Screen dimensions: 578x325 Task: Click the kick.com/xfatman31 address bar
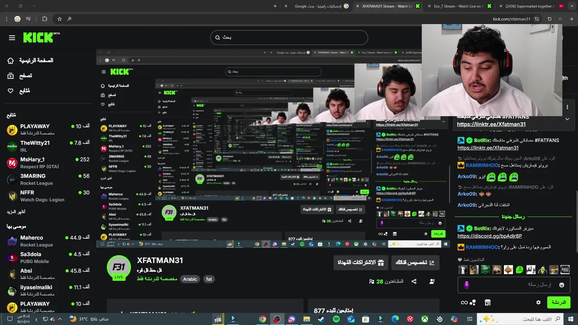tap(512, 19)
